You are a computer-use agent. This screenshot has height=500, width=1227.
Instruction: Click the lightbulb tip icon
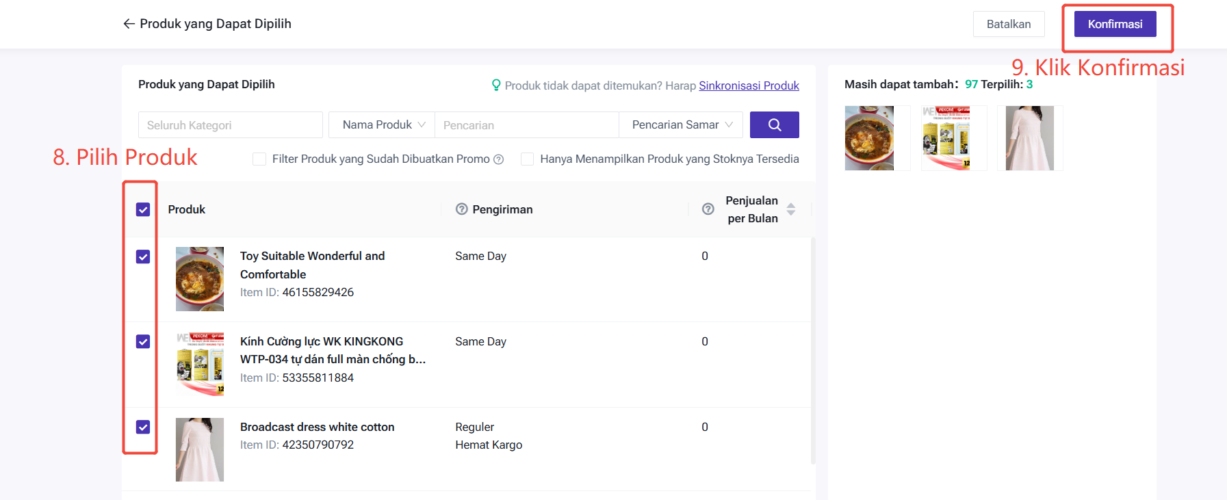pos(496,85)
